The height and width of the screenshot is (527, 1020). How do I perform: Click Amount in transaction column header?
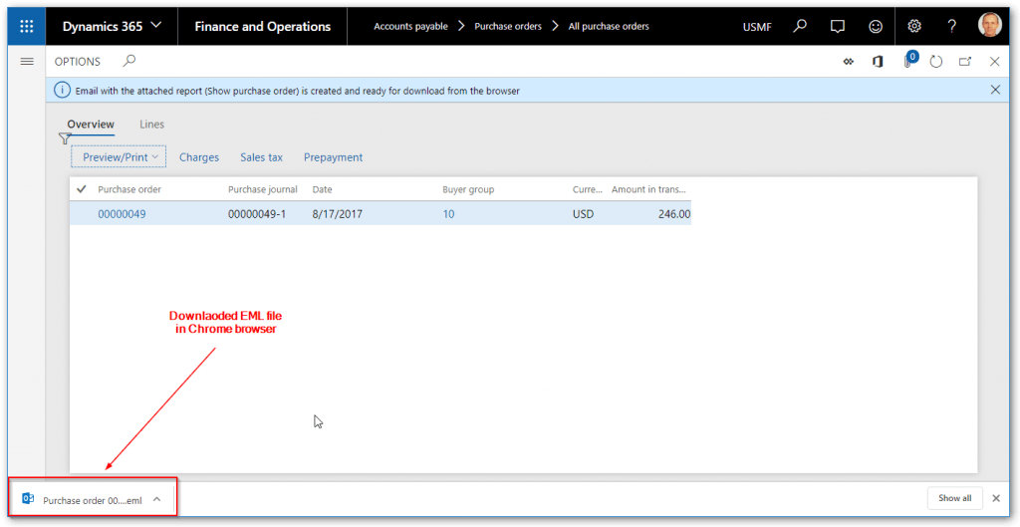[648, 189]
